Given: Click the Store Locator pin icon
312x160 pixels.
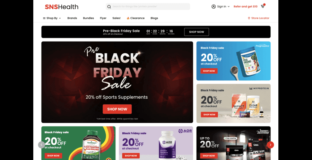Looking at the screenshot, I should click(249, 18).
